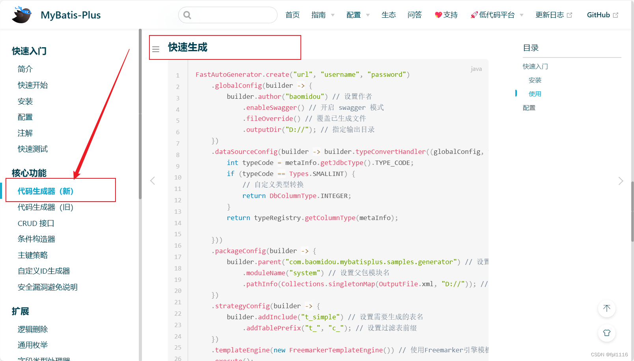Go to next page with right arrow

coord(621,181)
